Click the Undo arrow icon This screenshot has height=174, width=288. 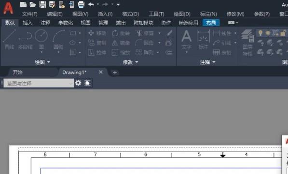pyautogui.click(x=91, y=4)
